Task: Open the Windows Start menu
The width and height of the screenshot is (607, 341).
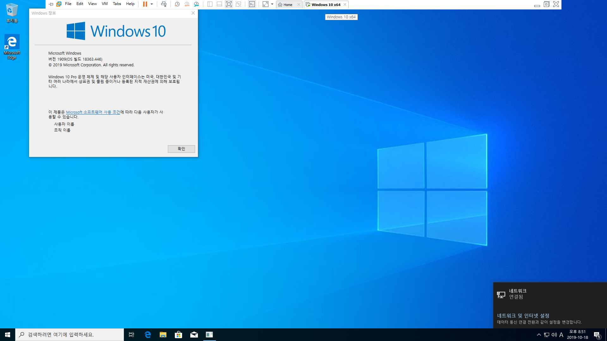Action: (8, 335)
